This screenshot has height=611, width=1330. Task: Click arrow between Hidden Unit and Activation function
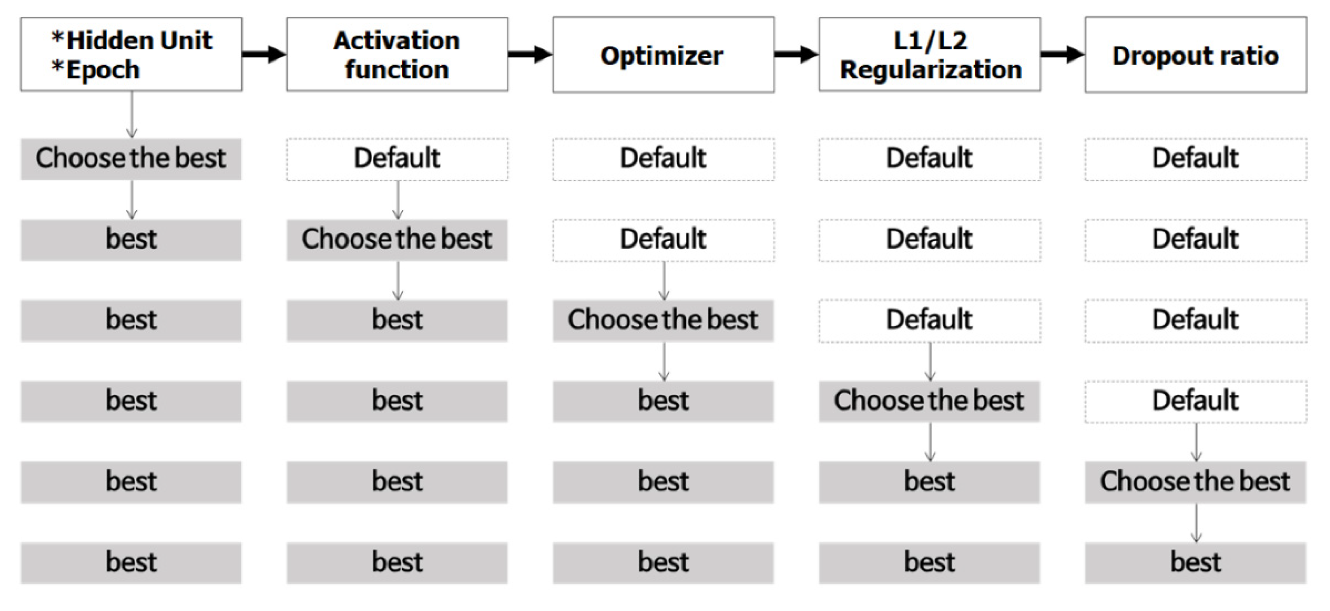264,54
